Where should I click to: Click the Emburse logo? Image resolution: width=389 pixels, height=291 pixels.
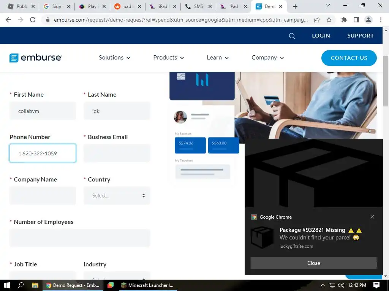(35, 58)
